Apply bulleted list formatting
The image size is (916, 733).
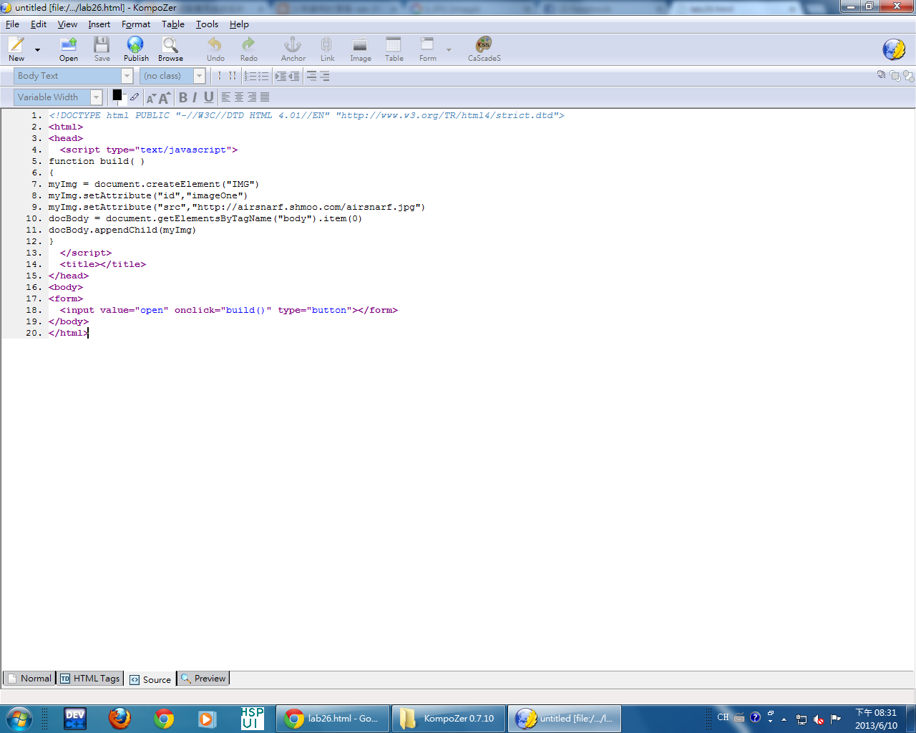click(263, 76)
